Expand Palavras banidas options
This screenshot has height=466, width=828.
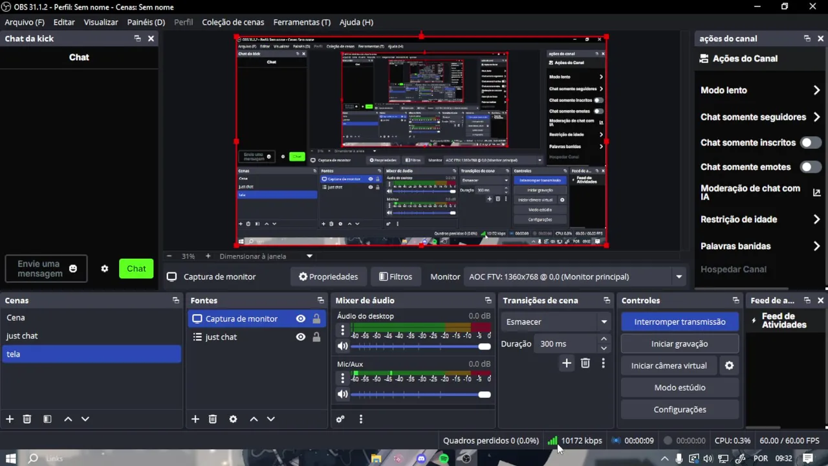tap(816, 246)
